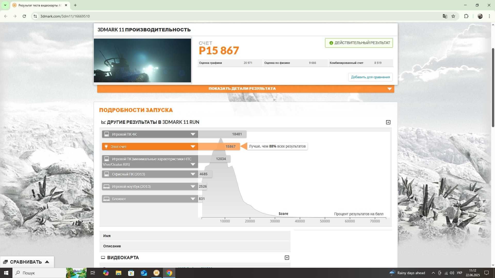This screenshot has width=495, height=278.
Task: Open Chrome three-dot menu
Action: click(489, 16)
